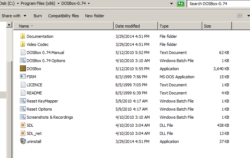
Task: Click the 62 KB size value
Action: pos(224,53)
